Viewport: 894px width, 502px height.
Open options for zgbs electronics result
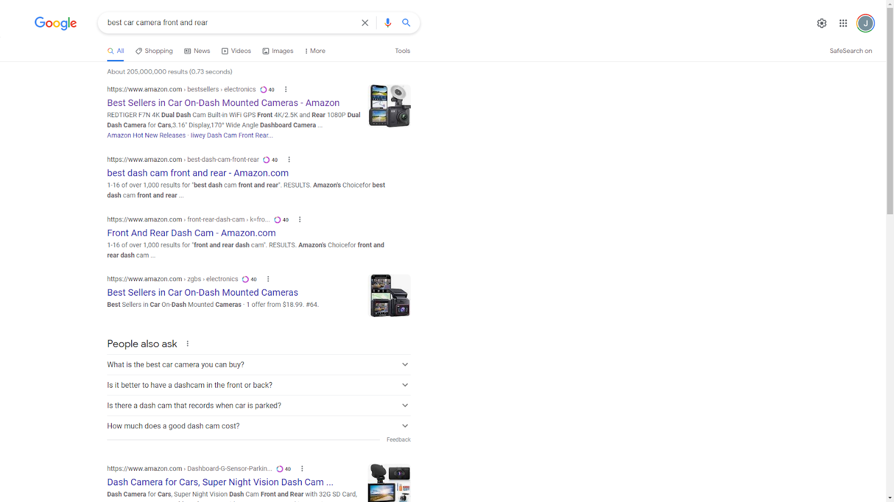point(268,279)
